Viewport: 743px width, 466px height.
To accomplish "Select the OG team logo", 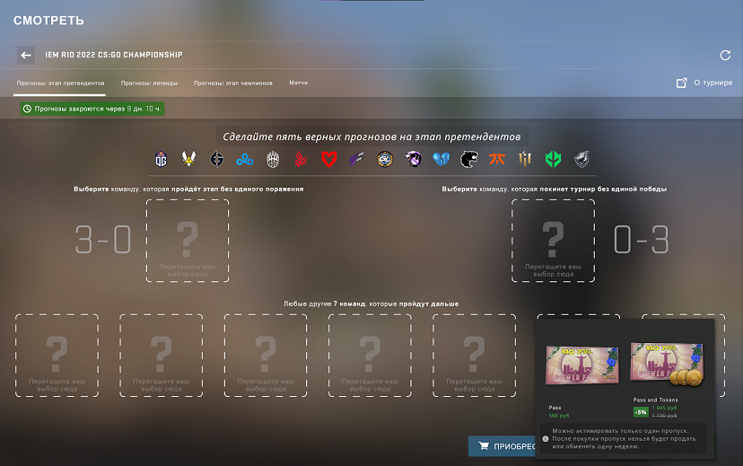I will tap(162, 159).
